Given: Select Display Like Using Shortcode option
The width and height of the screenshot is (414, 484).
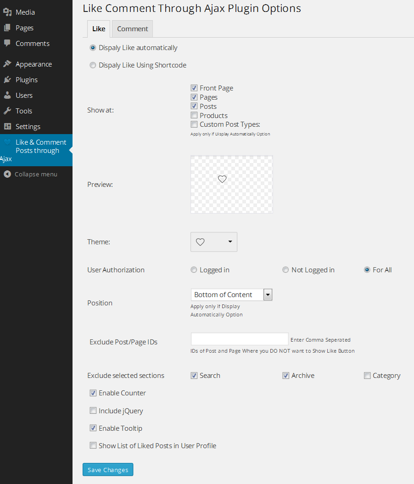Looking at the screenshot, I should point(93,65).
